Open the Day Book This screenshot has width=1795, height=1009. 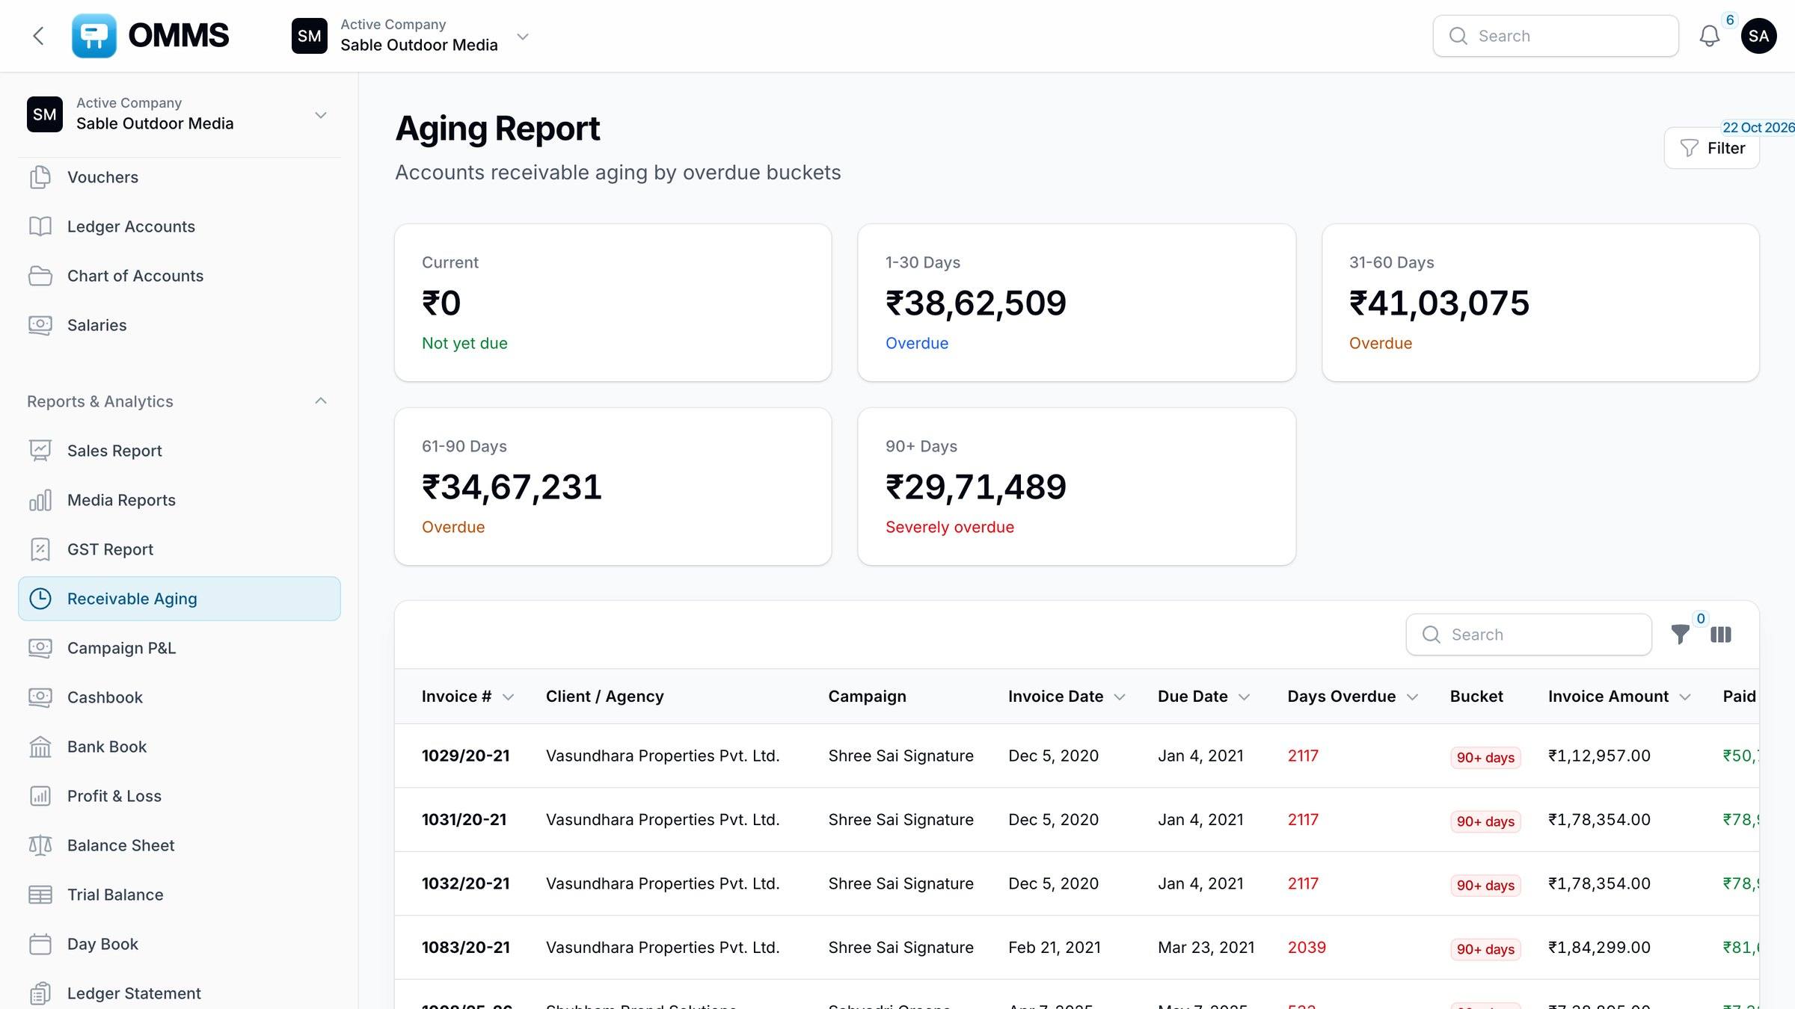point(179,944)
